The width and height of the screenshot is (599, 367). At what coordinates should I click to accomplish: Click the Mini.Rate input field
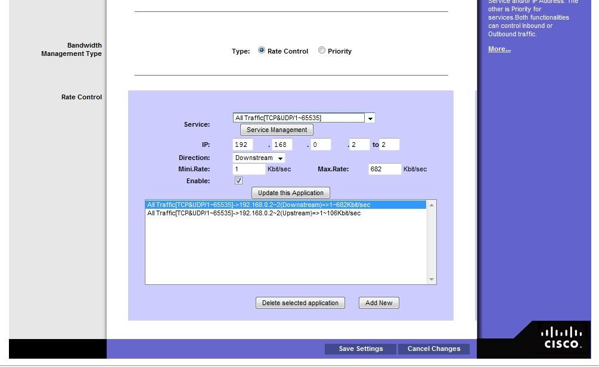coord(249,170)
